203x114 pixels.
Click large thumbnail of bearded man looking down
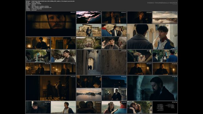[152, 88]
